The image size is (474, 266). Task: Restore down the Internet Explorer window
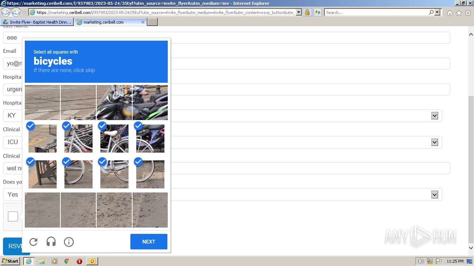pyautogui.click(x=463, y=3)
